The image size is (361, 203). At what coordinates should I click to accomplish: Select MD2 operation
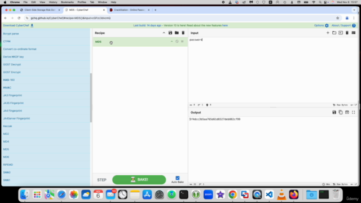point(46,134)
